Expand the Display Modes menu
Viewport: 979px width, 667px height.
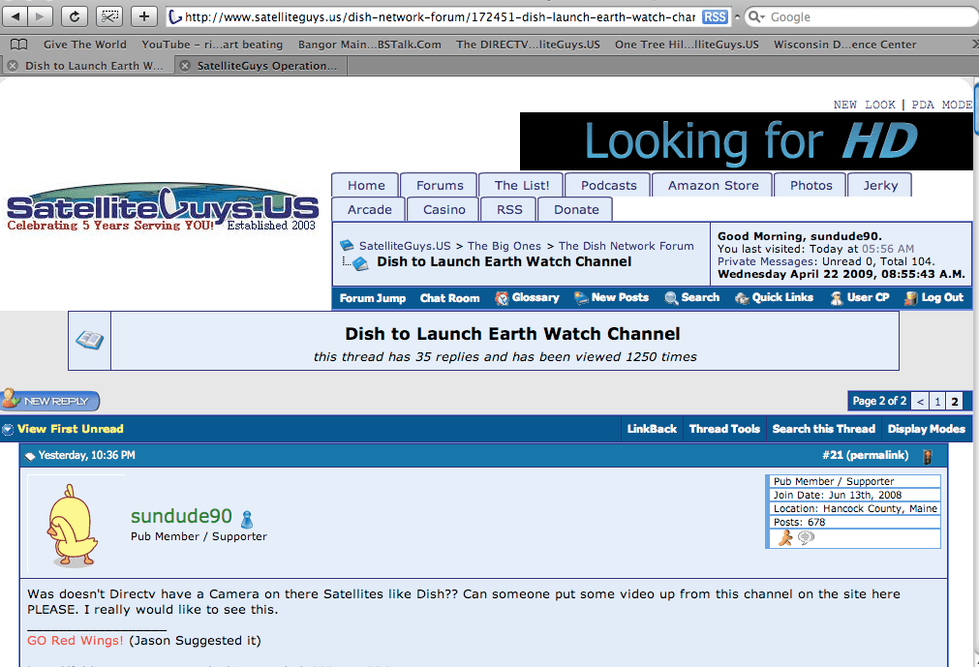(x=926, y=429)
